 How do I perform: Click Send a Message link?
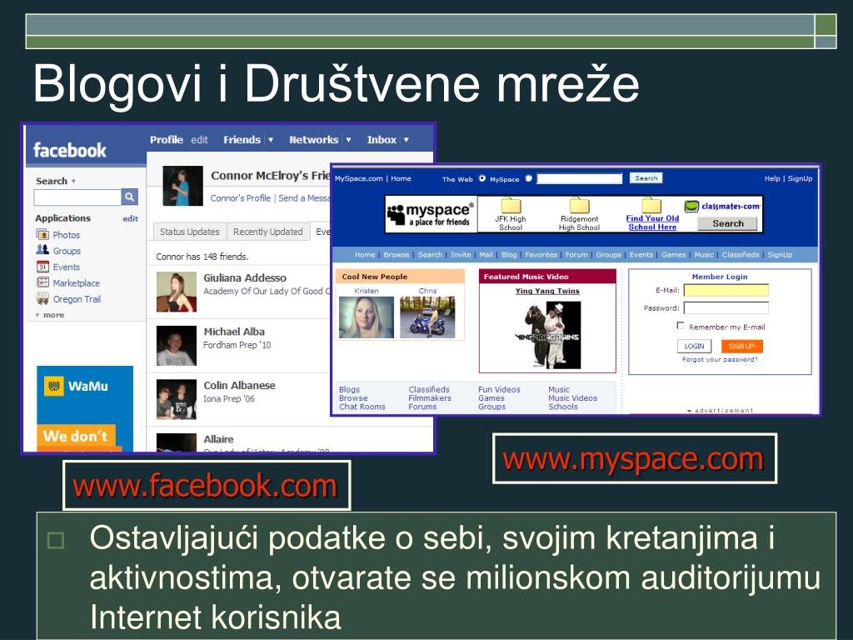[x=303, y=198]
